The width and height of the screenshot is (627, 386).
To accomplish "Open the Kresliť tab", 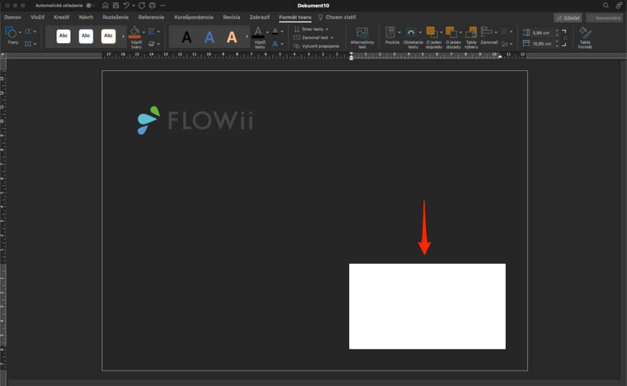I will tap(62, 17).
